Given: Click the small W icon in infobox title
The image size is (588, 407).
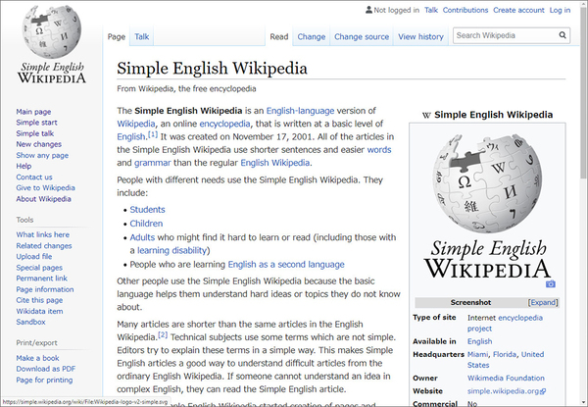Looking at the screenshot, I should [426, 115].
